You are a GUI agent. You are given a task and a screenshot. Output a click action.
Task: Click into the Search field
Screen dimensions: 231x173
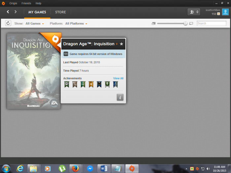click(212, 23)
